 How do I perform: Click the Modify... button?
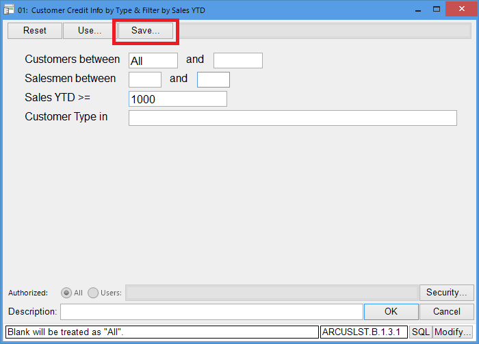(452, 332)
